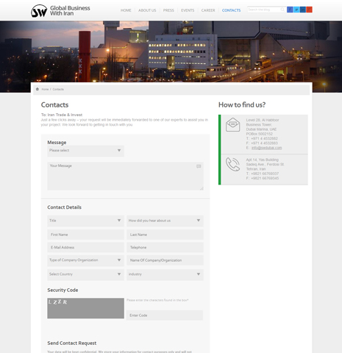Click Name Of Company/Organization field

pos(165,260)
